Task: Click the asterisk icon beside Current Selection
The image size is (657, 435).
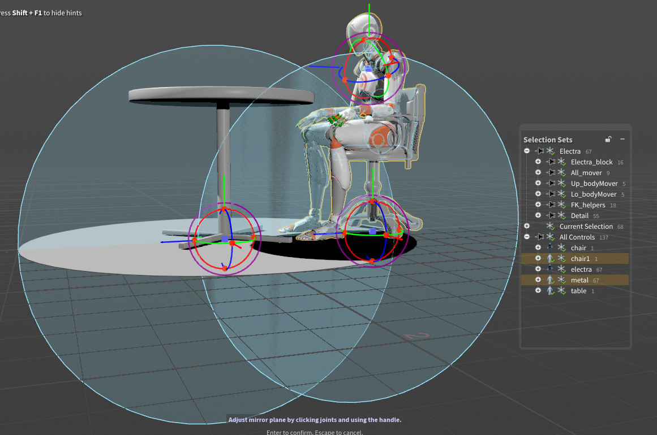Action: pyautogui.click(x=551, y=227)
